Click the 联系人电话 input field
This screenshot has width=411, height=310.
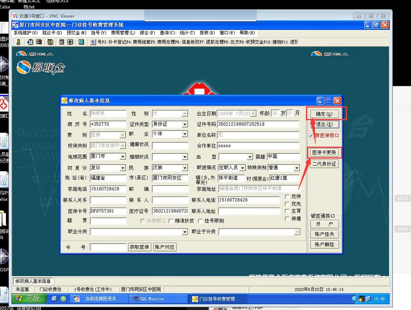coord(249,200)
